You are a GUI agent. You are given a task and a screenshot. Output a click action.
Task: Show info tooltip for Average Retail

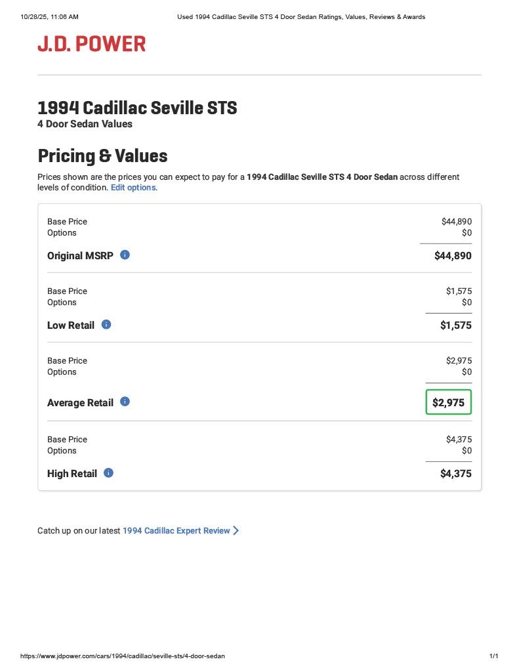(x=125, y=402)
